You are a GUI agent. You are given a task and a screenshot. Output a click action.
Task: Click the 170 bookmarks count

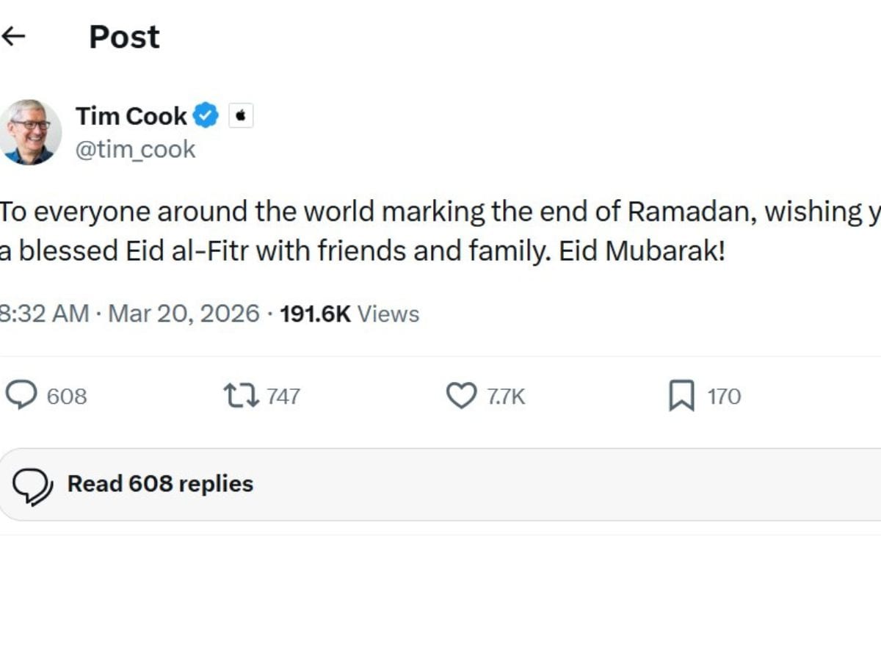click(724, 397)
